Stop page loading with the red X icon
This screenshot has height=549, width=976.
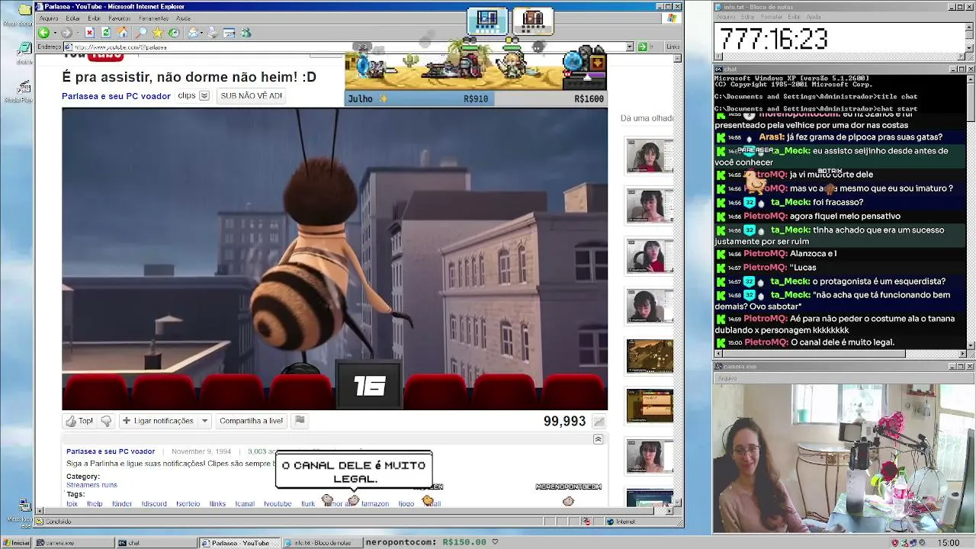tap(89, 33)
